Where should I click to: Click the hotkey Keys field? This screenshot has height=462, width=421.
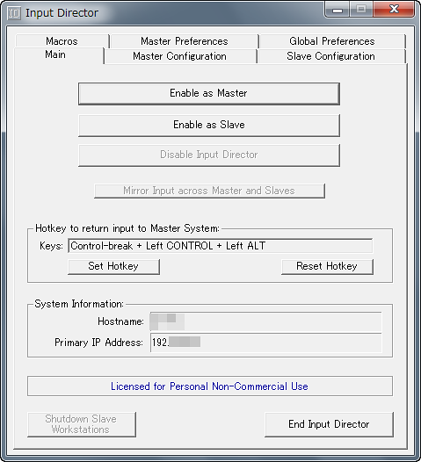click(x=221, y=246)
